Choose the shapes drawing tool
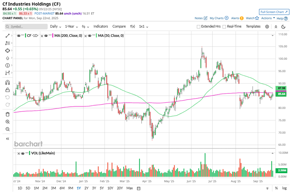 (7, 50)
